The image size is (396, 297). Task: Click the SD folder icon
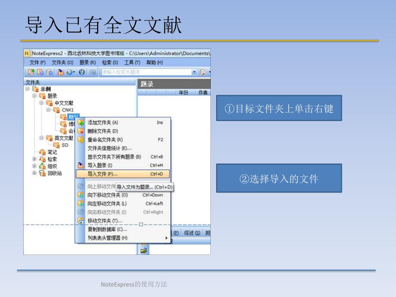pos(56,145)
